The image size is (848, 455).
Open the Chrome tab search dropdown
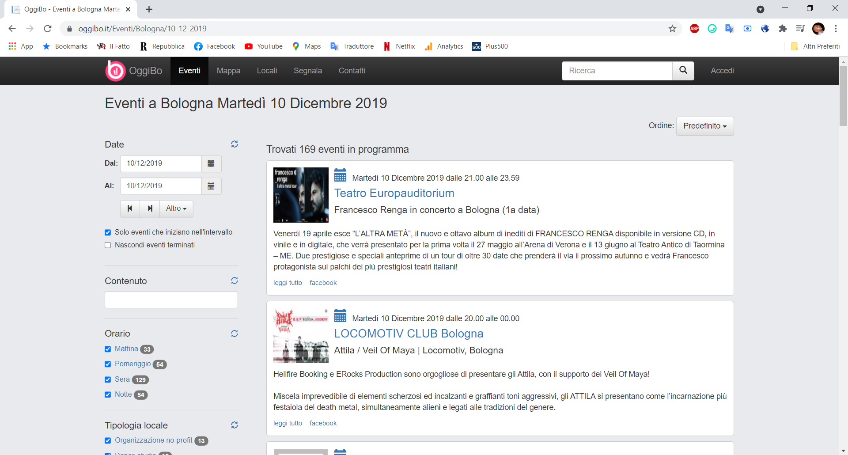760,9
